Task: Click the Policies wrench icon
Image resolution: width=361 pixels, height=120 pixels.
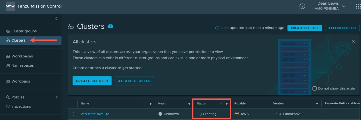Action: [8, 97]
